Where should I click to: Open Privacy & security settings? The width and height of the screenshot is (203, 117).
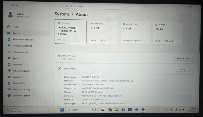(28, 89)
